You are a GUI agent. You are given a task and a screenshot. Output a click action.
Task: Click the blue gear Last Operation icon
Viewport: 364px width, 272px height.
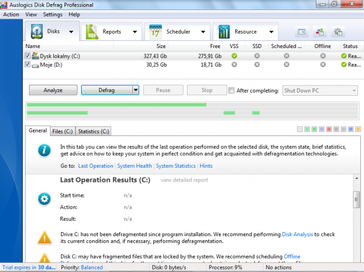click(x=44, y=199)
